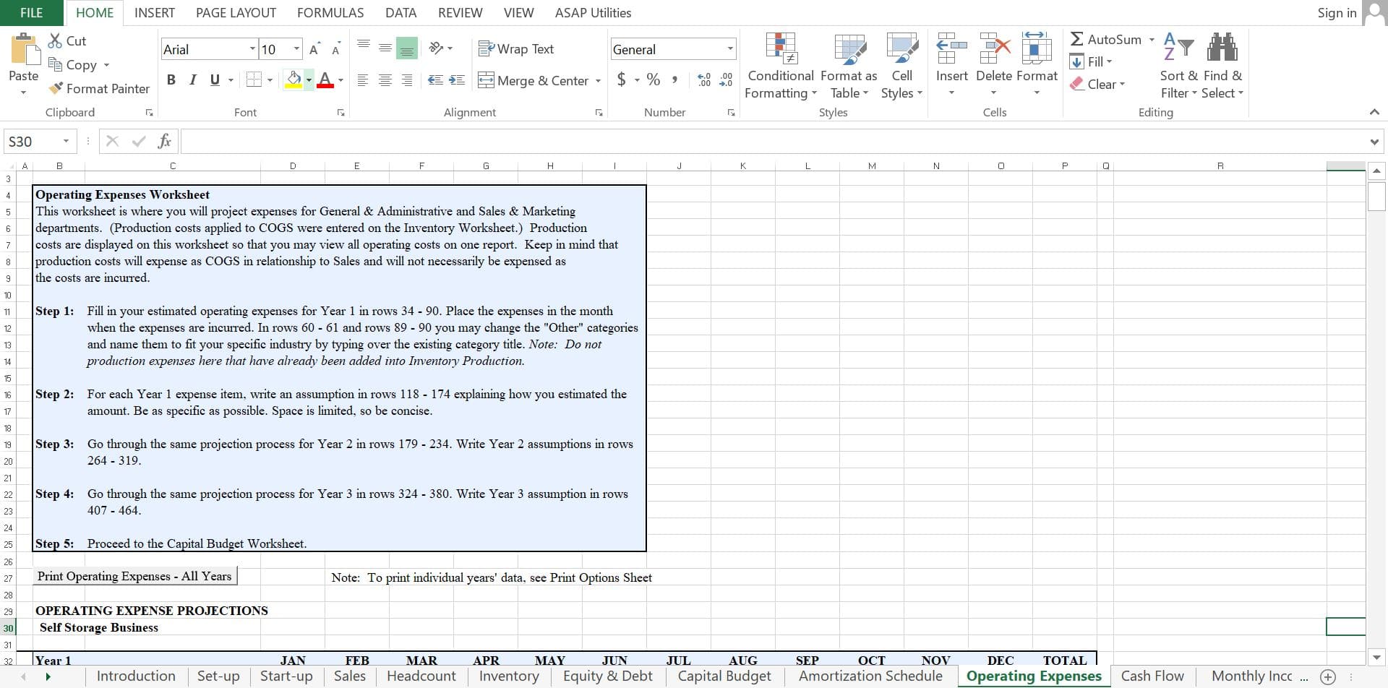Open the FILE tab
This screenshot has height=688, width=1388.
pyautogui.click(x=31, y=13)
